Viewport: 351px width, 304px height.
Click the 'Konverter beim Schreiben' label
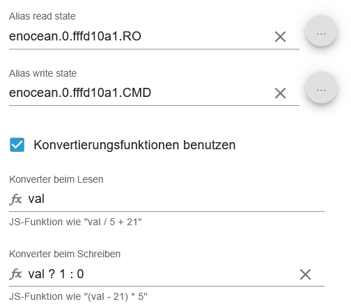click(65, 254)
